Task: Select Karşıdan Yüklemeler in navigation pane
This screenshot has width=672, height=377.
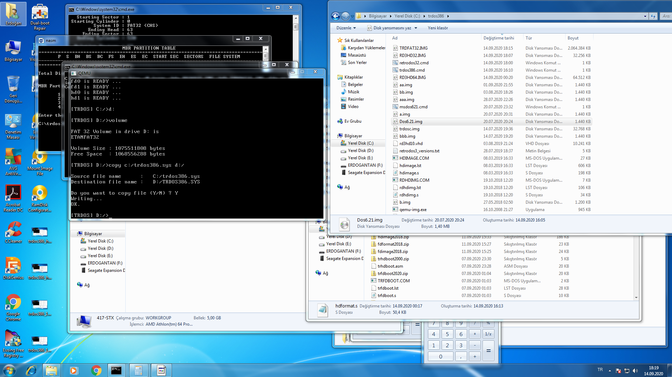Action: 363,48
